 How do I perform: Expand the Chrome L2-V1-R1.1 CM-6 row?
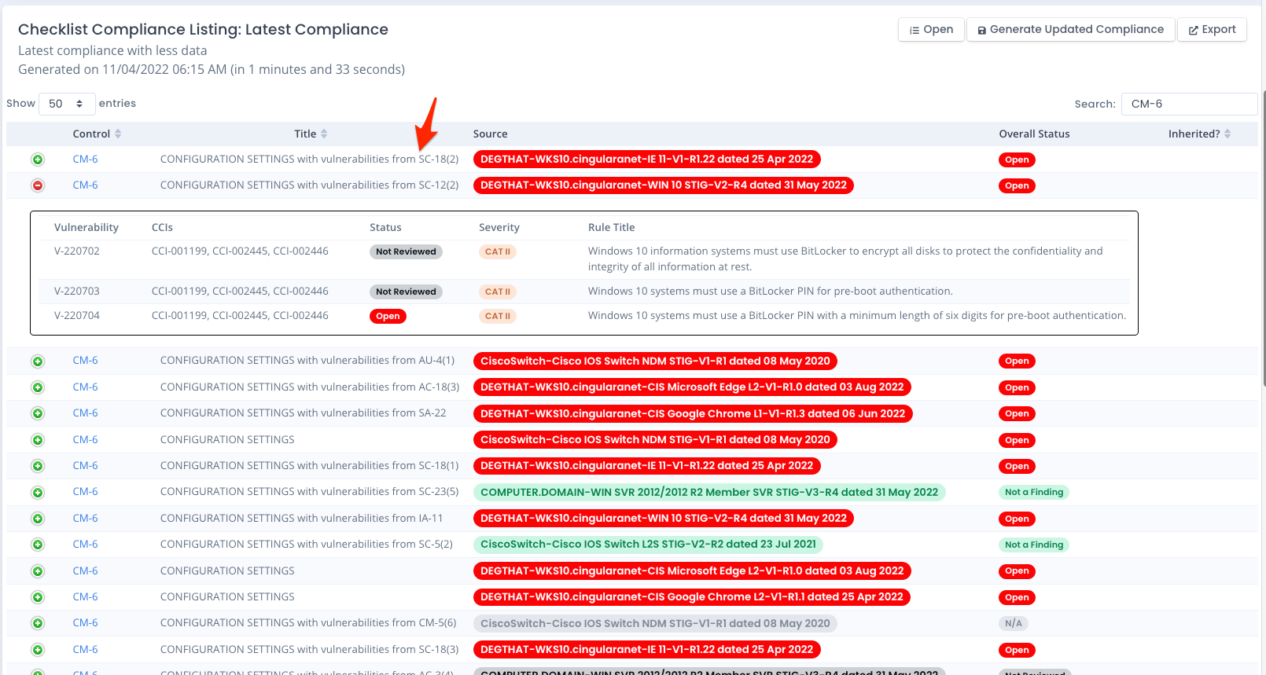point(38,597)
